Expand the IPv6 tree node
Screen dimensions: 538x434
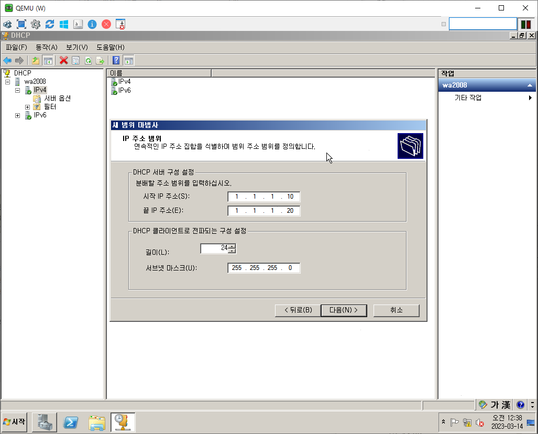tap(17, 116)
